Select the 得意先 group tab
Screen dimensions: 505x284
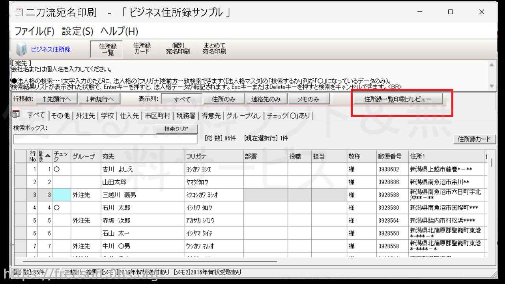coord(211,116)
